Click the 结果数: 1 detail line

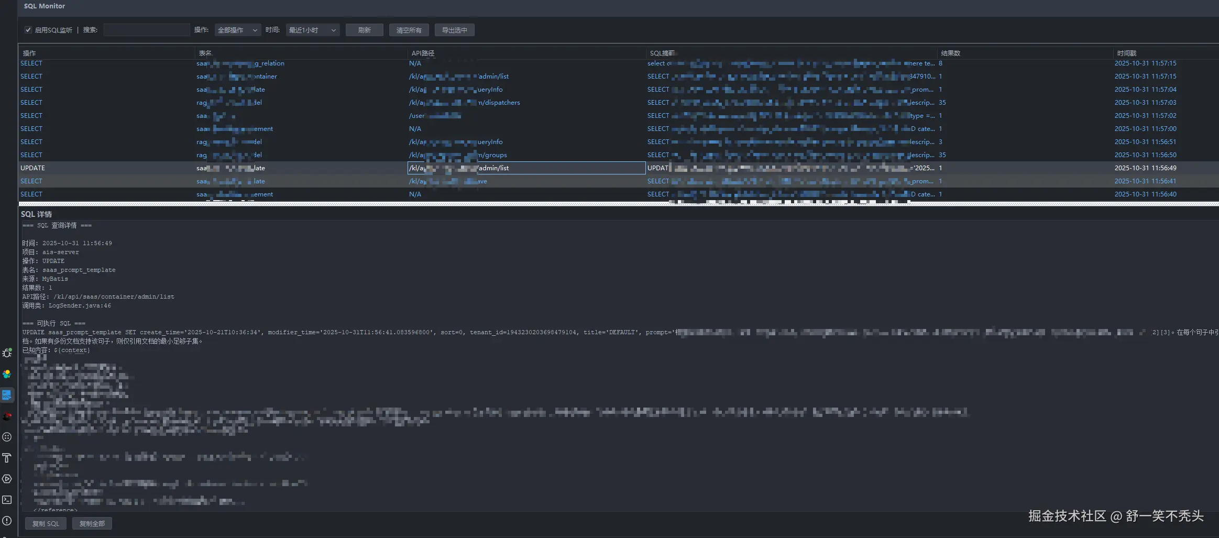pos(37,288)
